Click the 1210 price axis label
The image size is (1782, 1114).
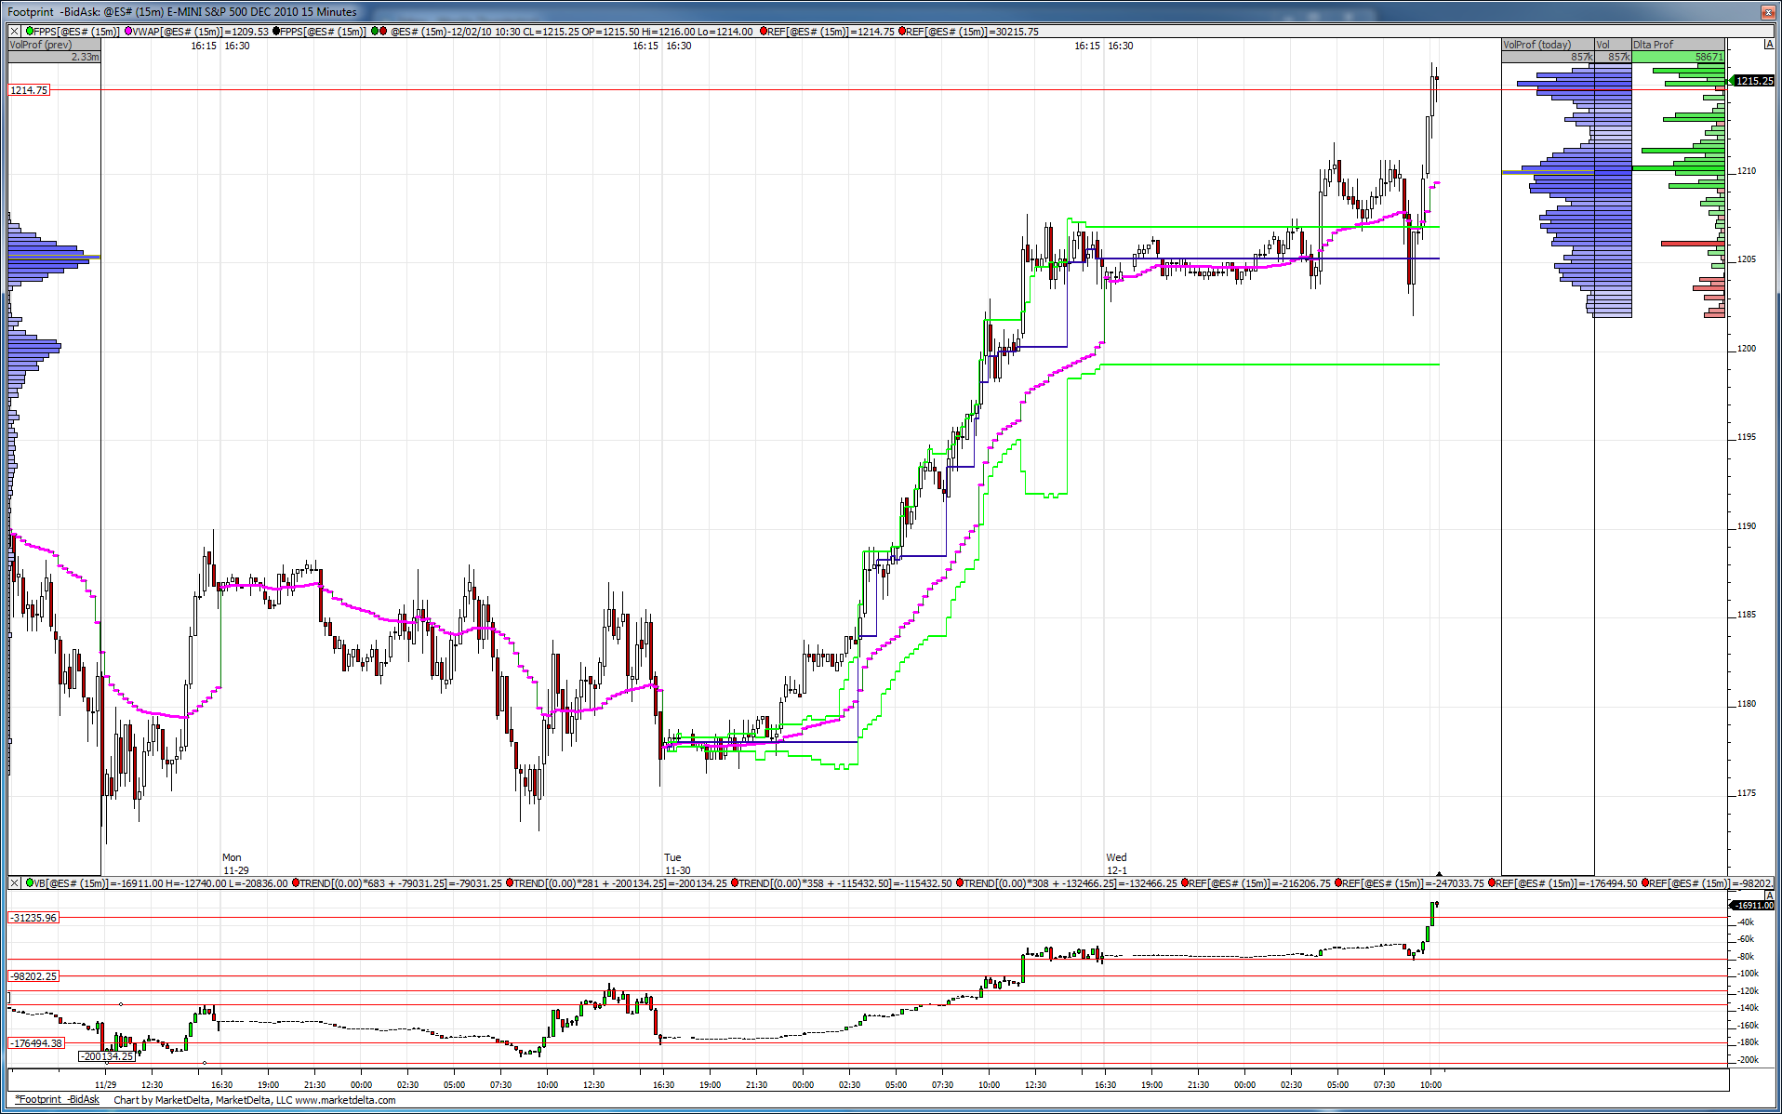(x=1747, y=171)
